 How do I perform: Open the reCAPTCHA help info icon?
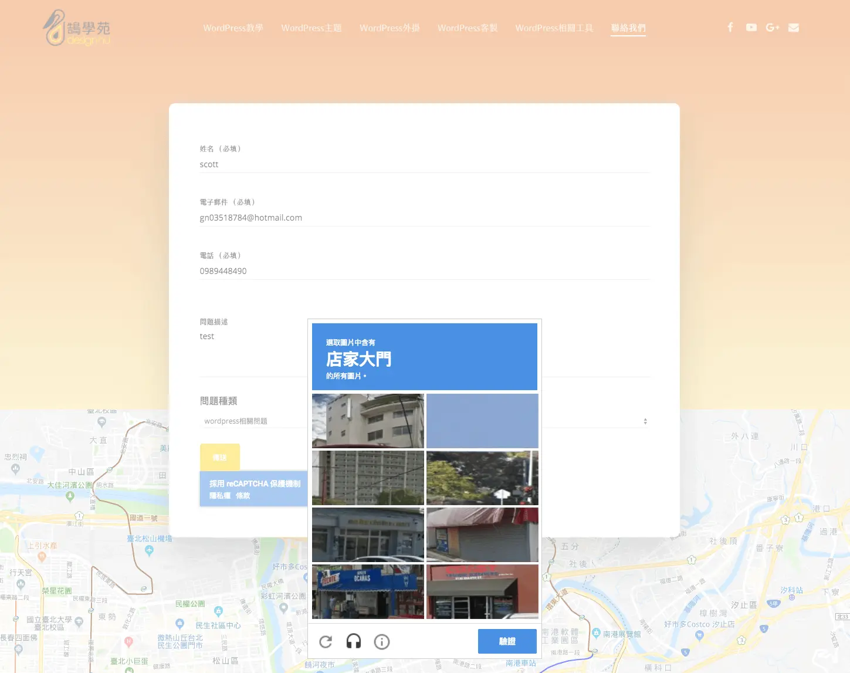click(x=382, y=641)
